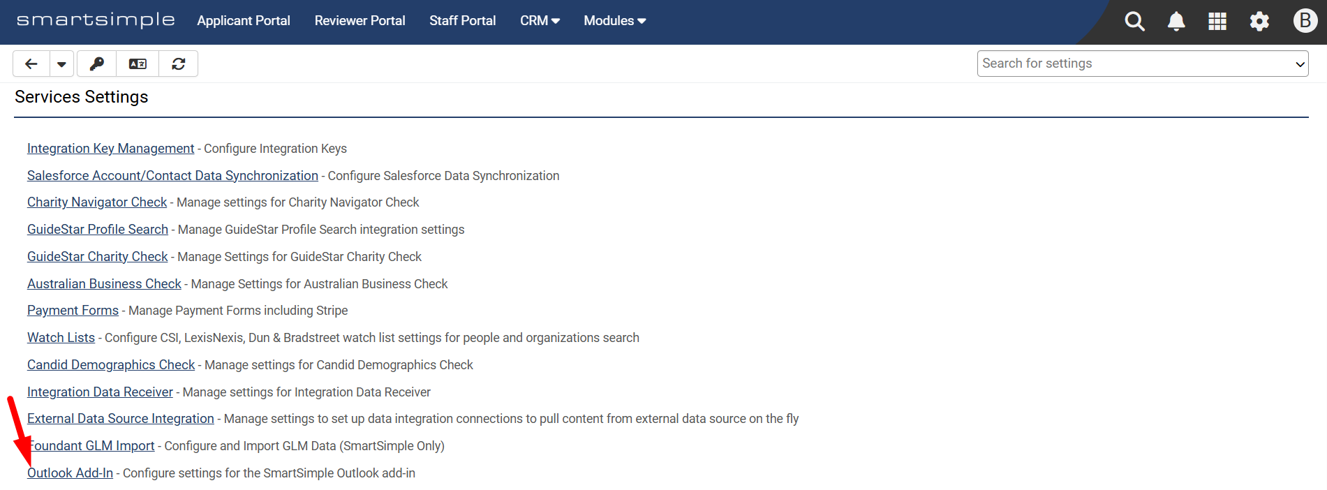
Task: Click the language translation icon
Action: (138, 64)
